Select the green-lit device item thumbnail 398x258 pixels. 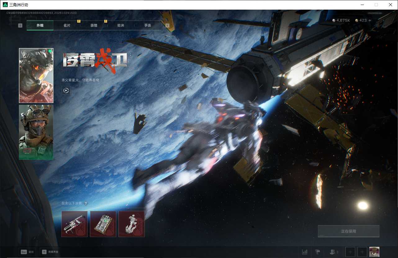point(103,224)
